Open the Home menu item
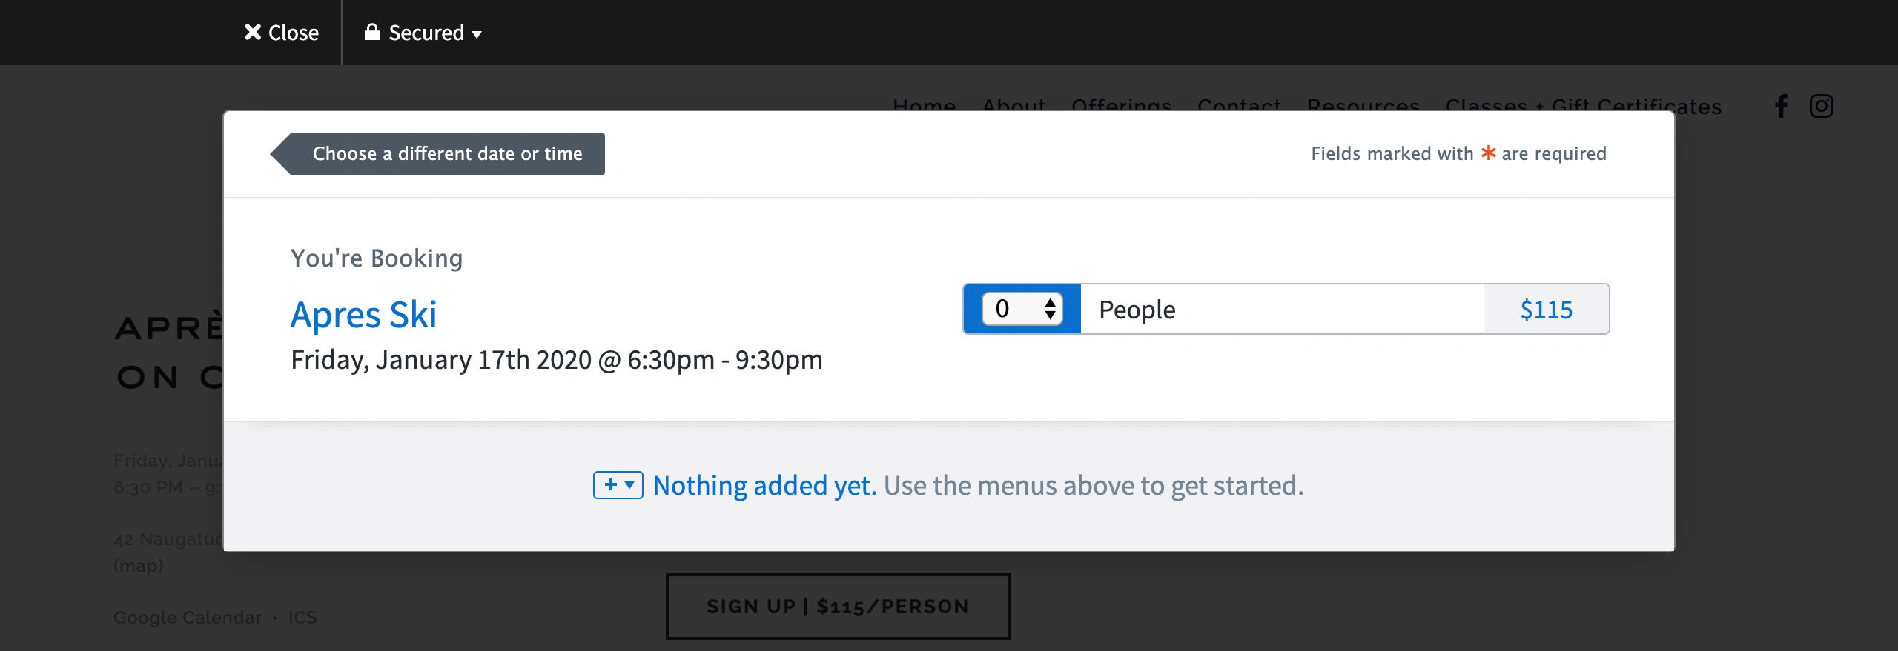 tap(924, 105)
